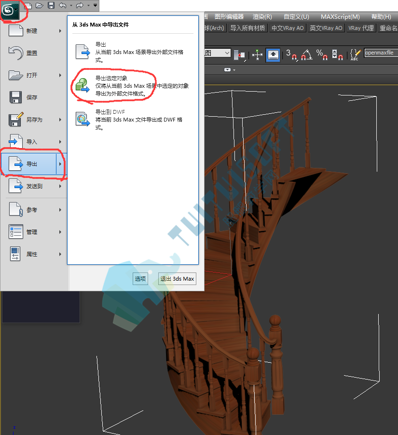The width and height of the screenshot is (398, 435).
Task: Open the Redo history dropdown arrow
Action: [88, 6]
